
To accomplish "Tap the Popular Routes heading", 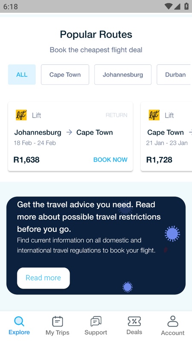I will 96,35.
